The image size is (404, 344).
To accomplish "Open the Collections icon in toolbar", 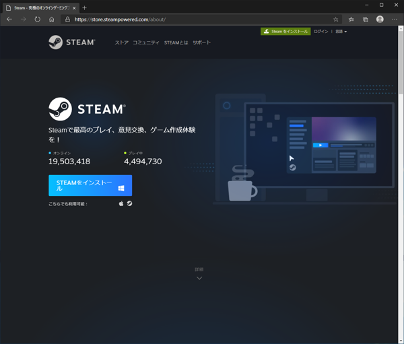I will point(366,20).
